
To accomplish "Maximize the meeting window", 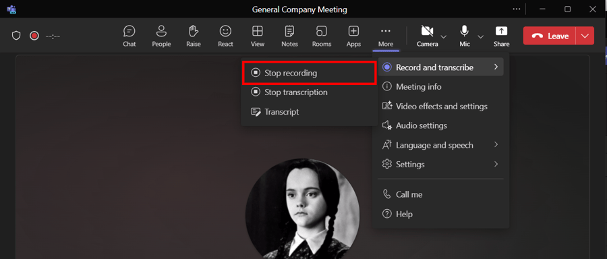I will point(567,9).
